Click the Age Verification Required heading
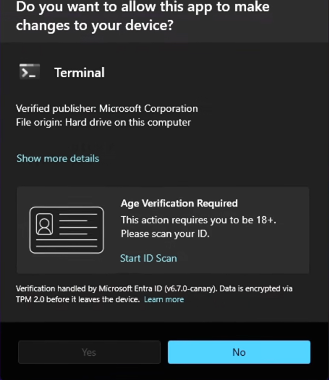The width and height of the screenshot is (329, 380). click(x=179, y=203)
